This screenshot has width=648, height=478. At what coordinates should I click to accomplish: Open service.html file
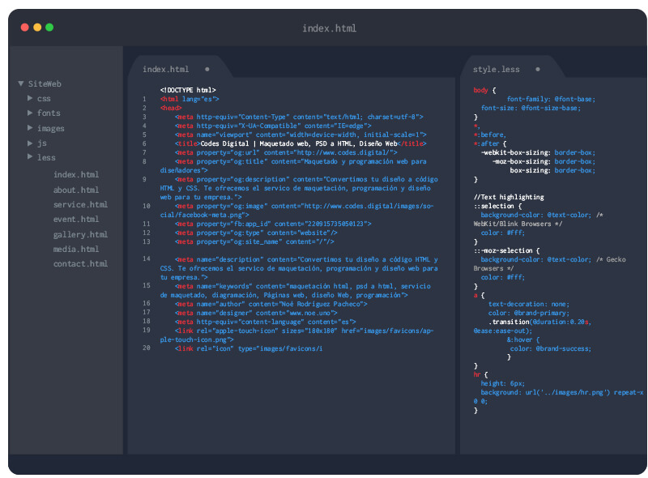tap(80, 205)
